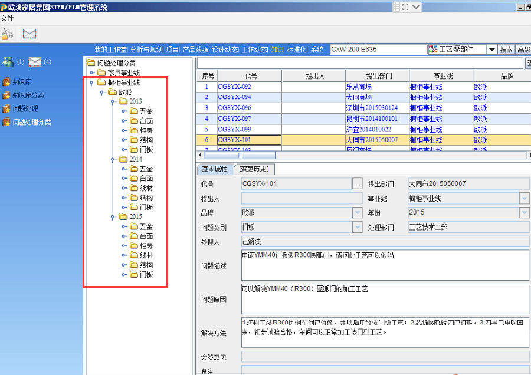The width and height of the screenshot is (531, 375).
Task: Click the table's horizontal scrollbar thumb
Action: pyautogui.click(x=239, y=155)
